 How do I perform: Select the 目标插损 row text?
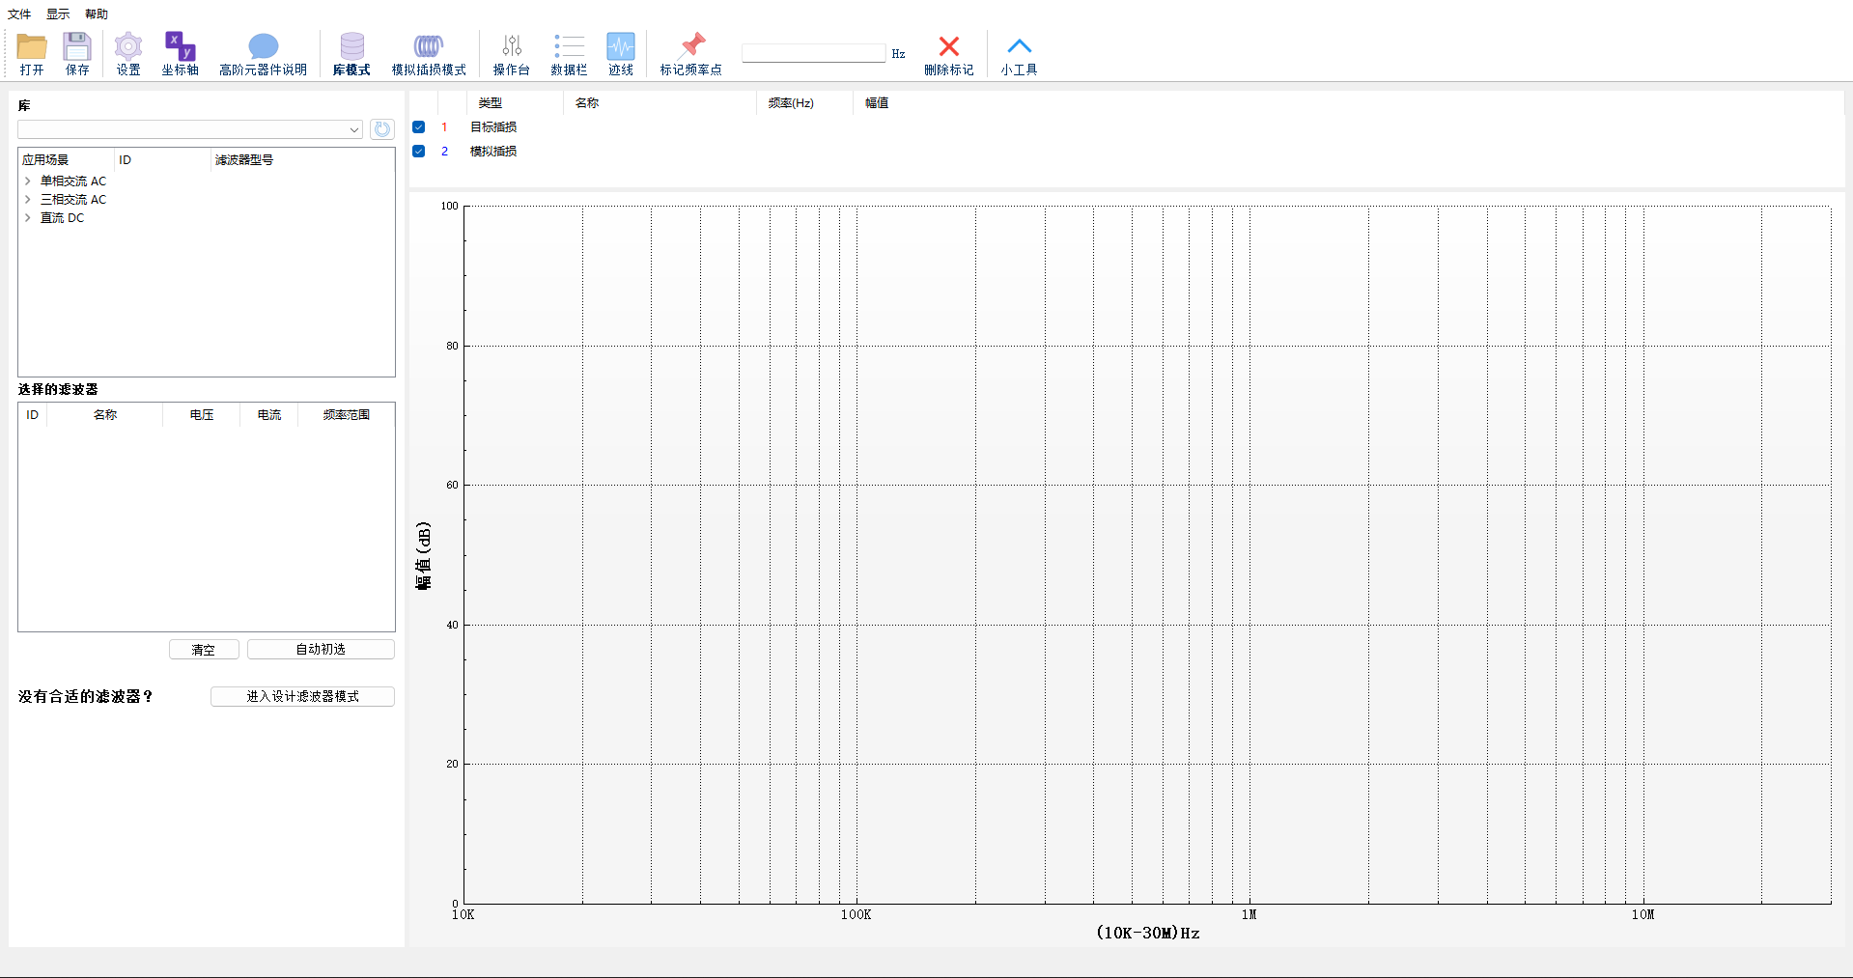coord(493,127)
